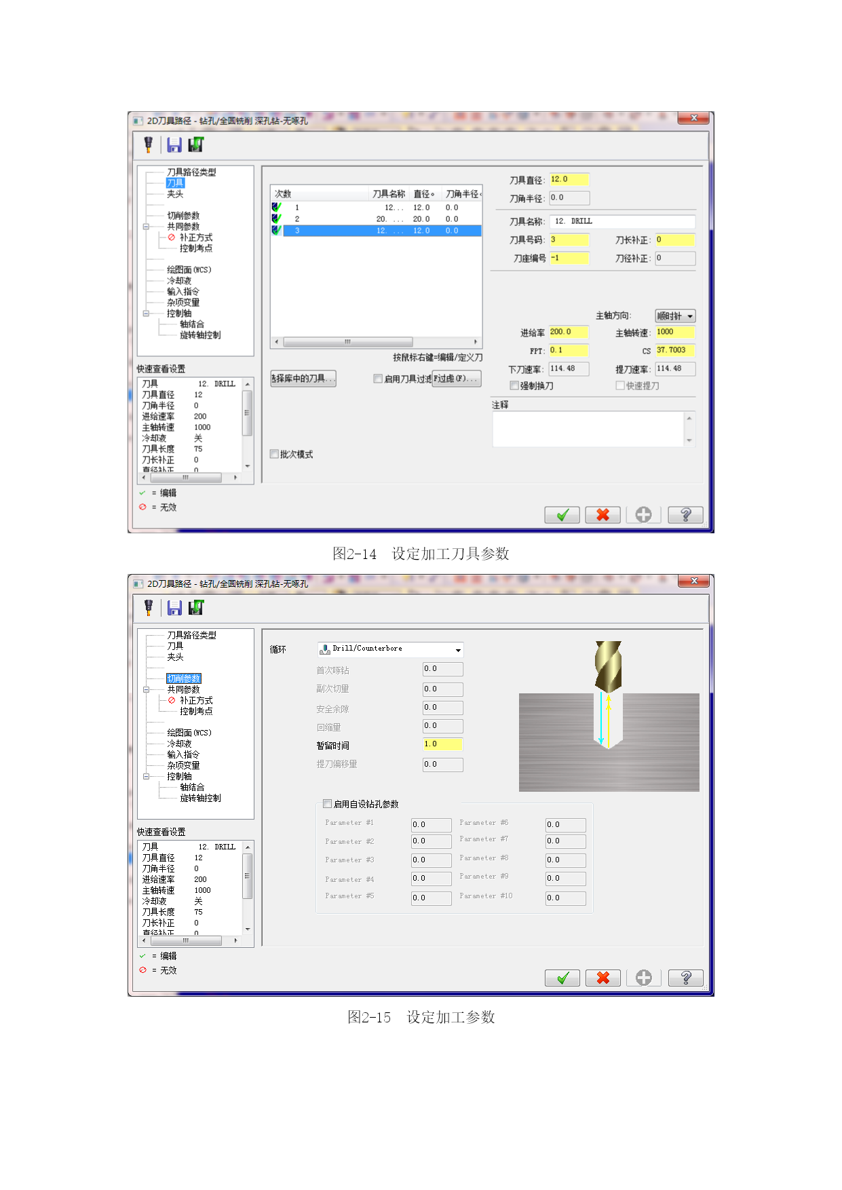Screen dimensions: 842x1190
Task: Click the question mark help button in Figure 2-14 dialog
Action: 685,515
